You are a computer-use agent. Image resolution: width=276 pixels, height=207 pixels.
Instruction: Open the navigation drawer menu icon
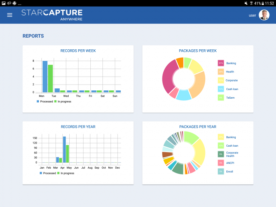(9, 15)
